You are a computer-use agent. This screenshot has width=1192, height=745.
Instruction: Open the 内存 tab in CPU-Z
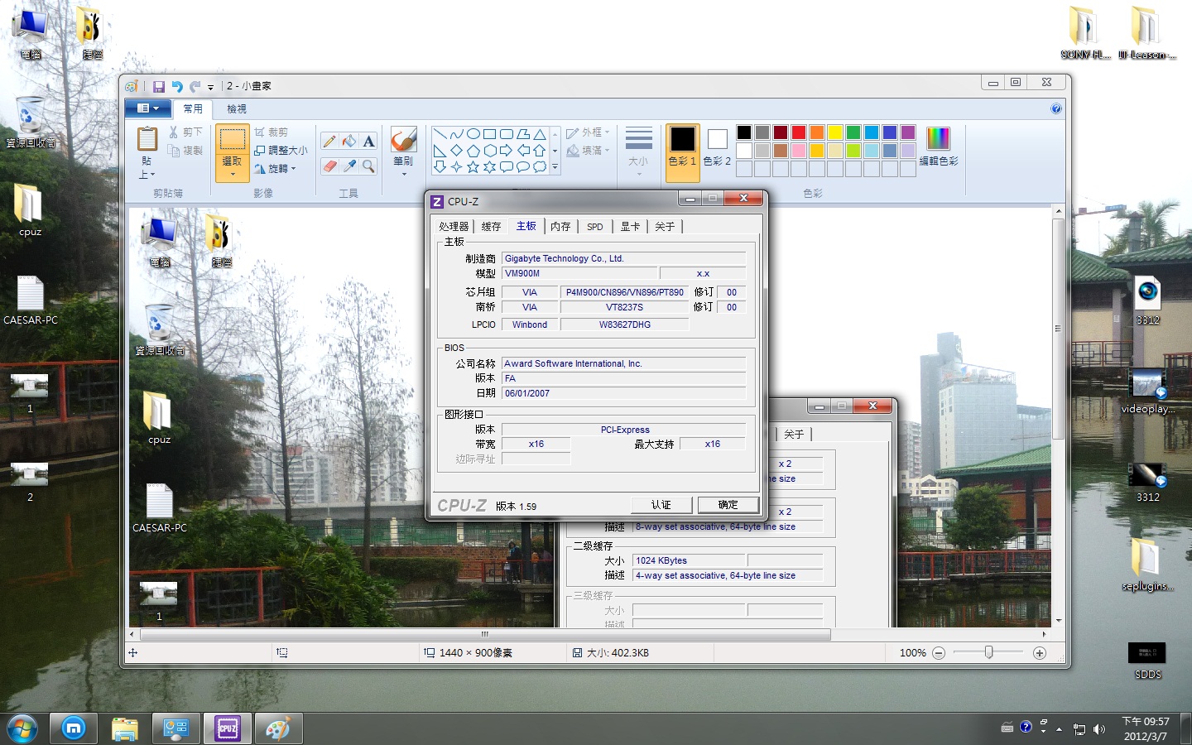[x=560, y=227]
